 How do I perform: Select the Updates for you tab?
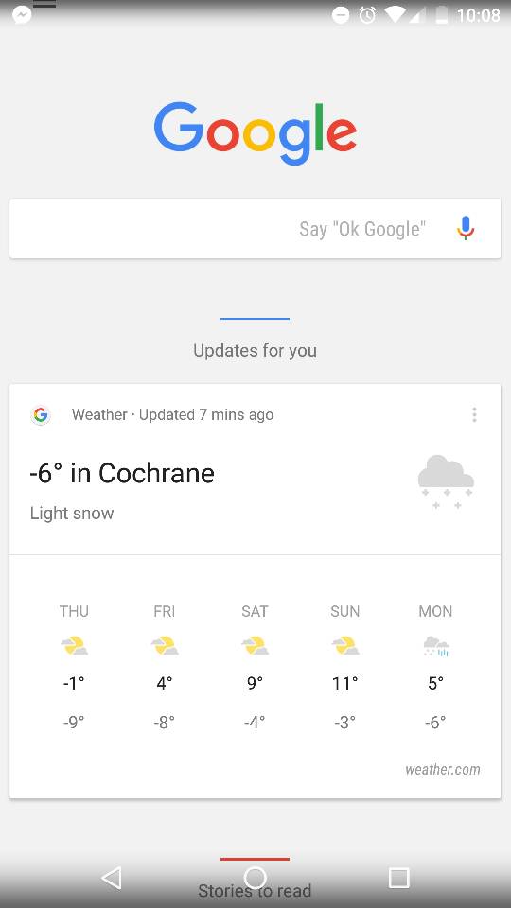(x=255, y=350)
